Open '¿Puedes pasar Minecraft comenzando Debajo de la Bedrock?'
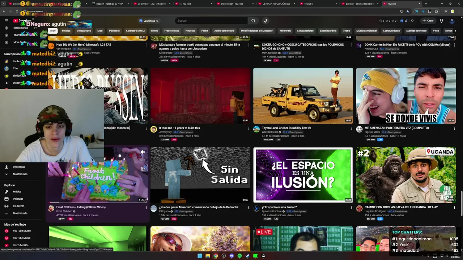 [199, 207]
